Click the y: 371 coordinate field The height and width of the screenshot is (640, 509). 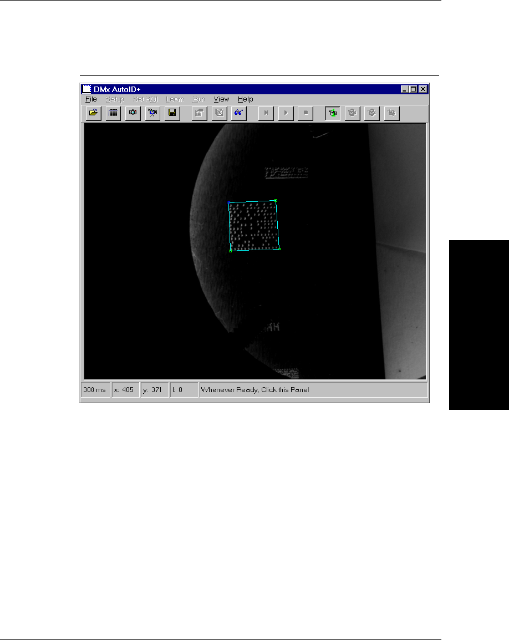point(155,390)
